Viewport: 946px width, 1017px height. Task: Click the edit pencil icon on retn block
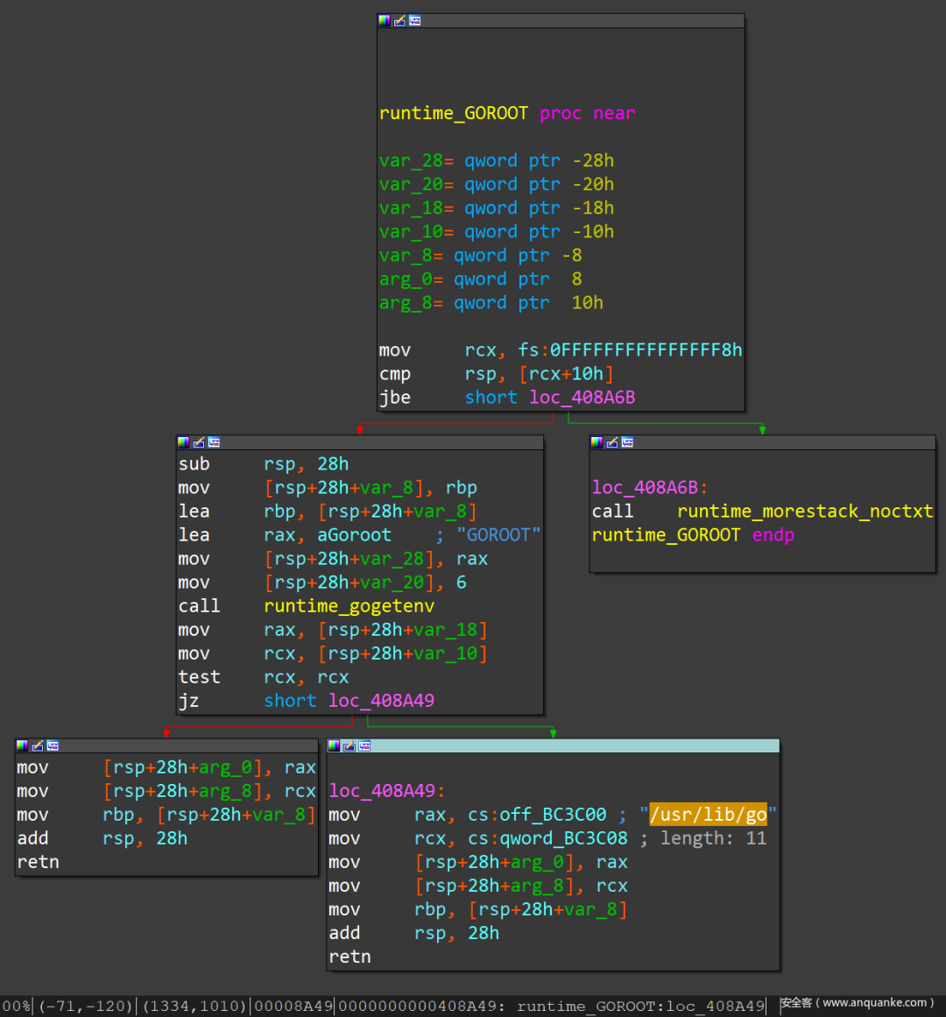point(35,745)
